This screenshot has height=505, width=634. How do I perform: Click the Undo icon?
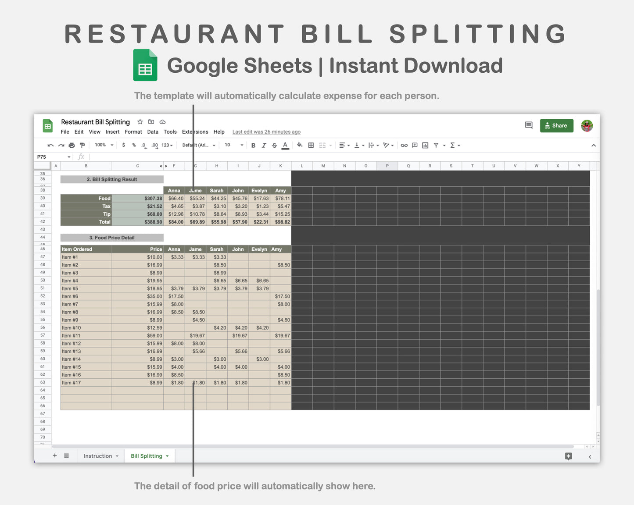point(50,145)
